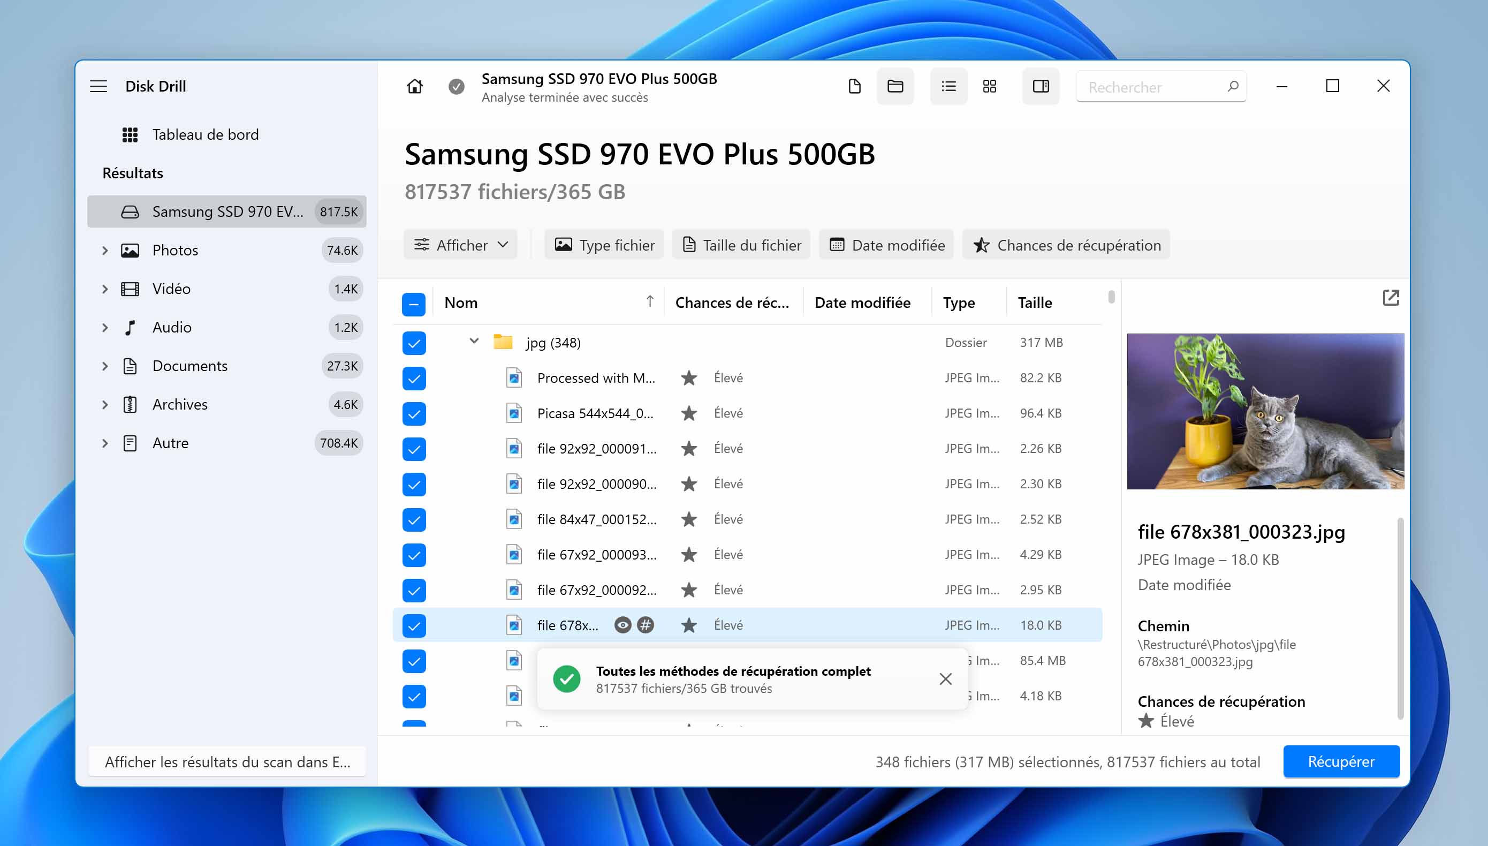1488x846 pixels.
Task: Uncheck the Processed with M... file checkbox
Action: (x=414, y=379)
